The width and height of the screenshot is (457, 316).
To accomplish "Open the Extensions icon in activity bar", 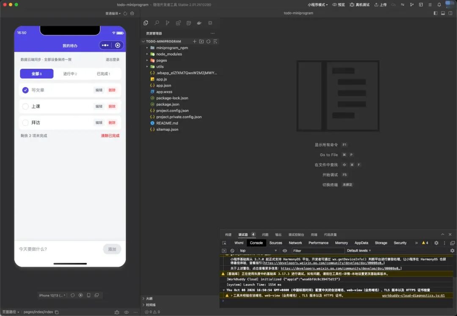I will 178,23.
